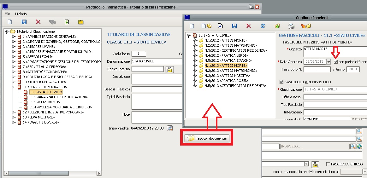367x178 pixels.
Task: Click the ACL padlock icon beside Codice Interno
Action: pos(170,69)
